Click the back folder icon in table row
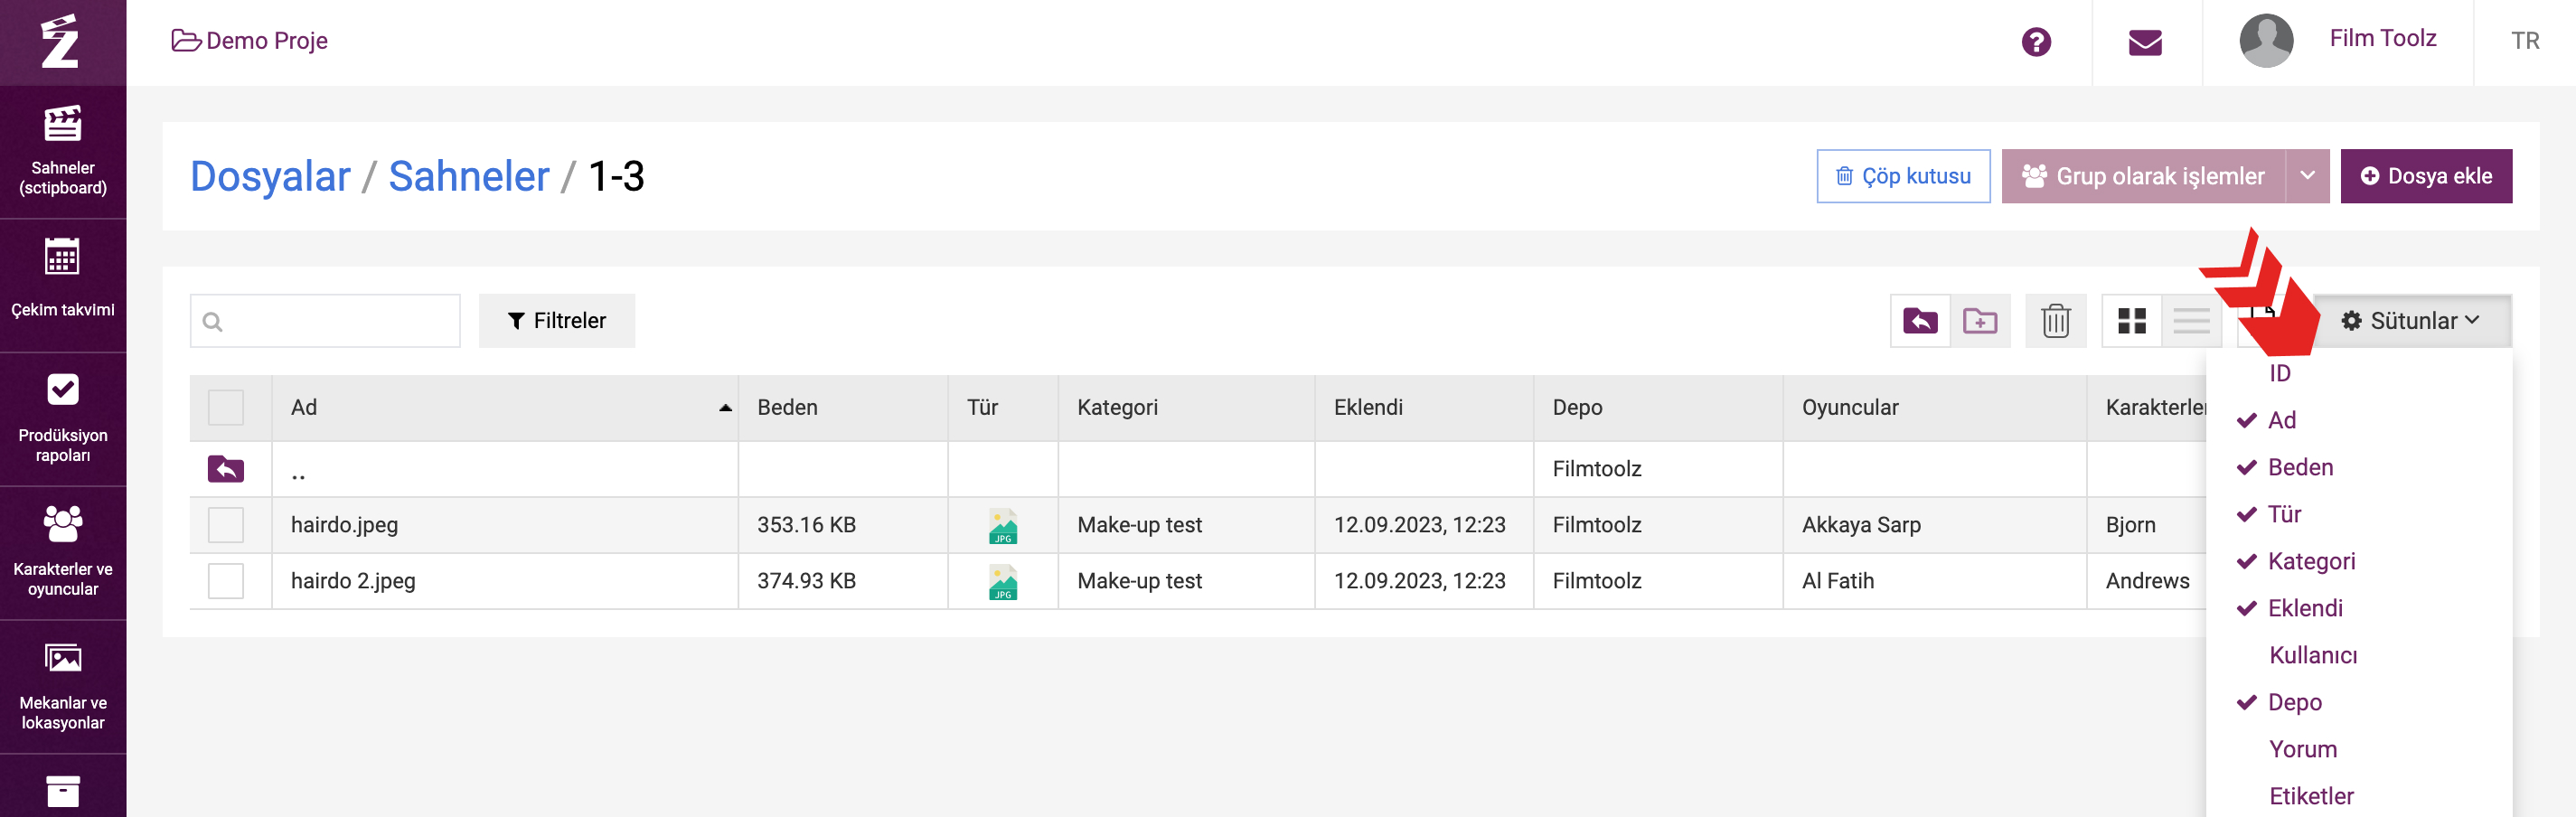The image size is (2576, 817). [226, 469]
